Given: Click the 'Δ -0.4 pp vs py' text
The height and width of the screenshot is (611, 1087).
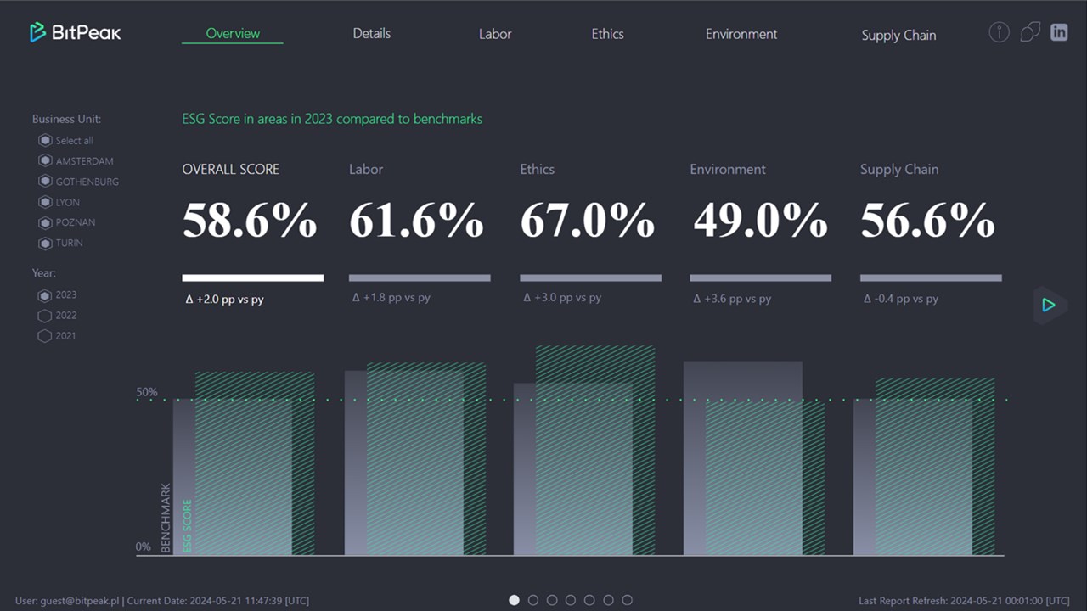Looking at the screenshot, I should (901, 299).
